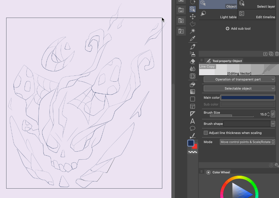Select the red sub color tile
Image resolution: width=279 pixels, height=198 pixels.
(195, 147)
